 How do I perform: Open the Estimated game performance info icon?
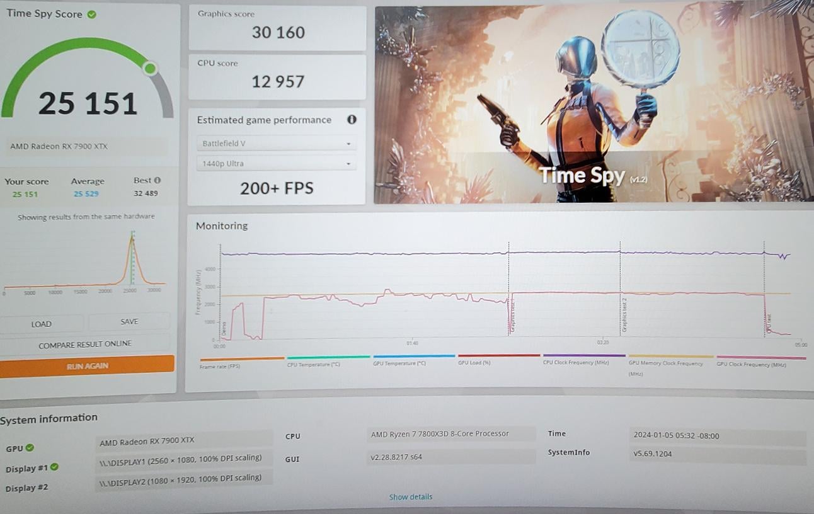pos(352,120)
